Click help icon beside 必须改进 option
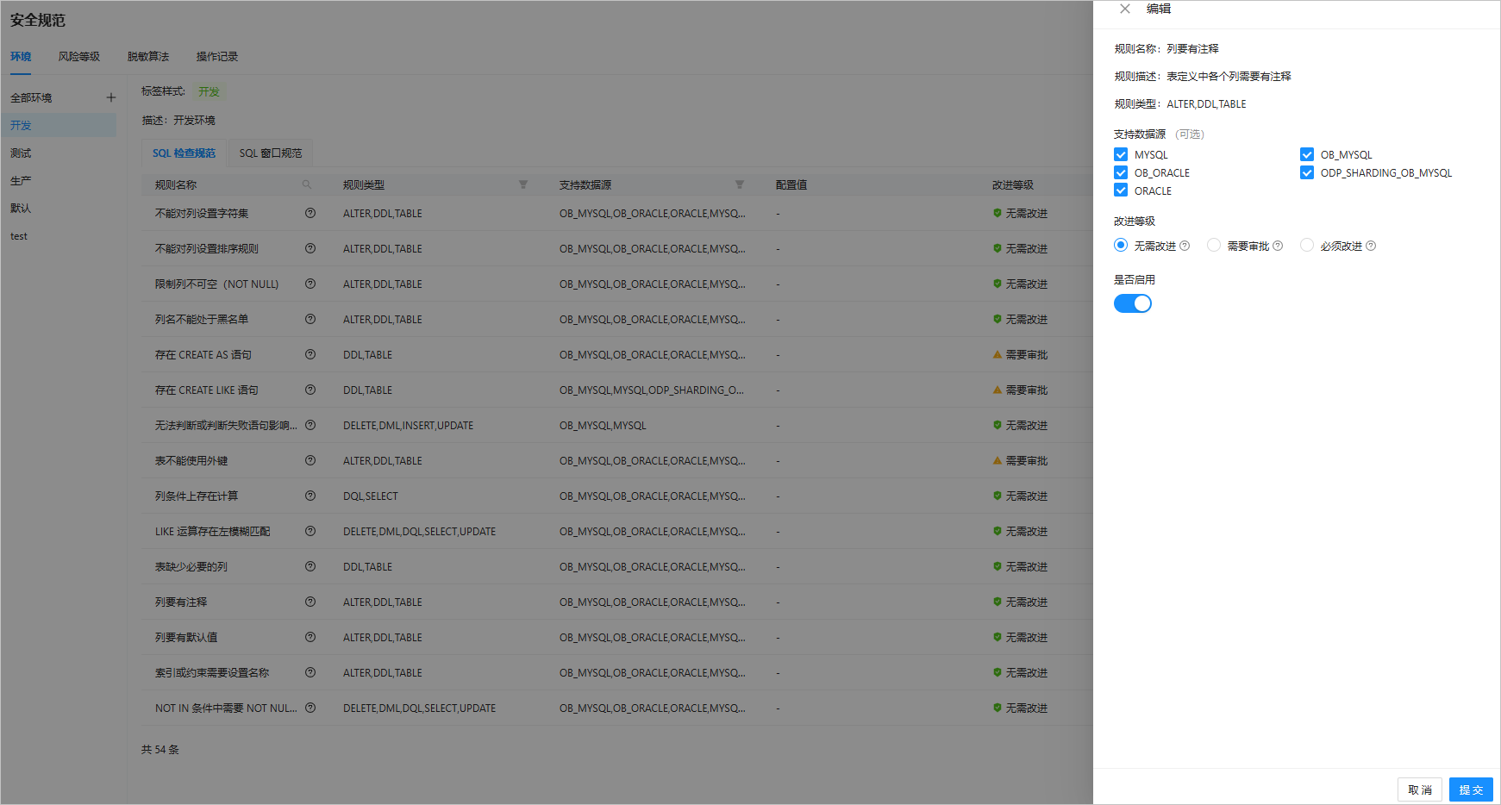 pos(1371,246)
